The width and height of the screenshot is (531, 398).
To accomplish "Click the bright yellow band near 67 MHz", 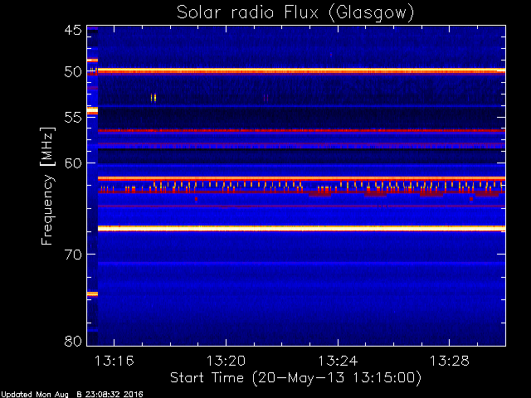I will (301, 229).
